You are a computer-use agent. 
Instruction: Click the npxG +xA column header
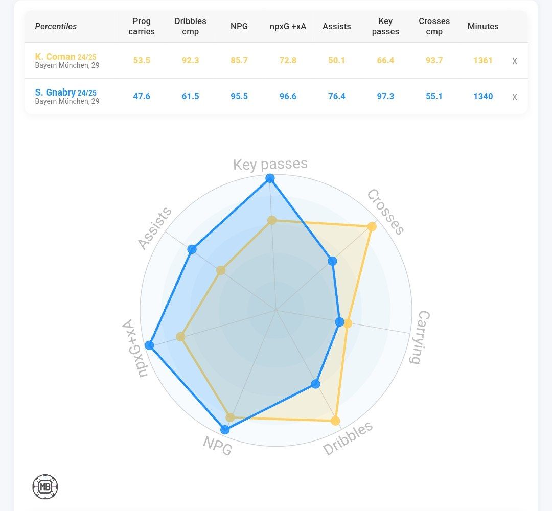[288, 26]
